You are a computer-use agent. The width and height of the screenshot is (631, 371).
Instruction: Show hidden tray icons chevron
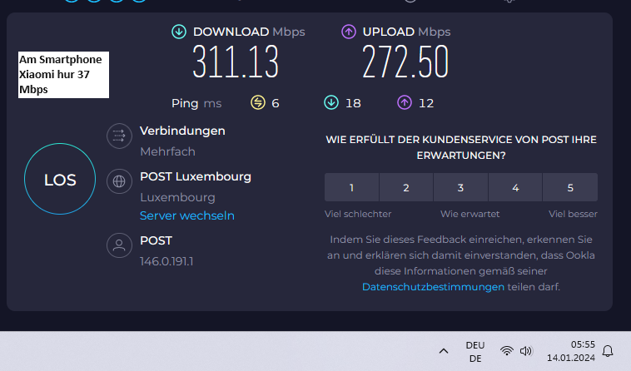pyautogui.click(x=444, y=351)
